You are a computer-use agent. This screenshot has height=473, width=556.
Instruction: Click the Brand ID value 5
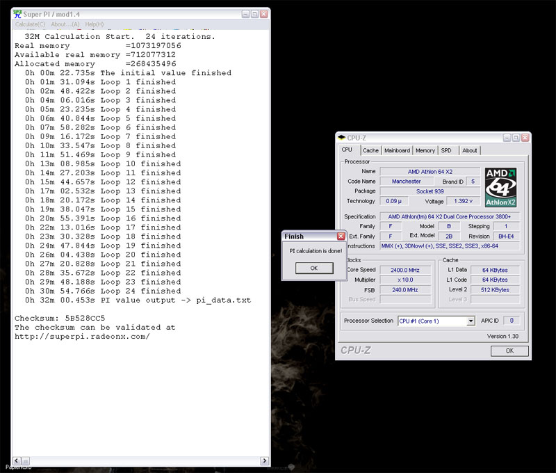coord(473,182)
